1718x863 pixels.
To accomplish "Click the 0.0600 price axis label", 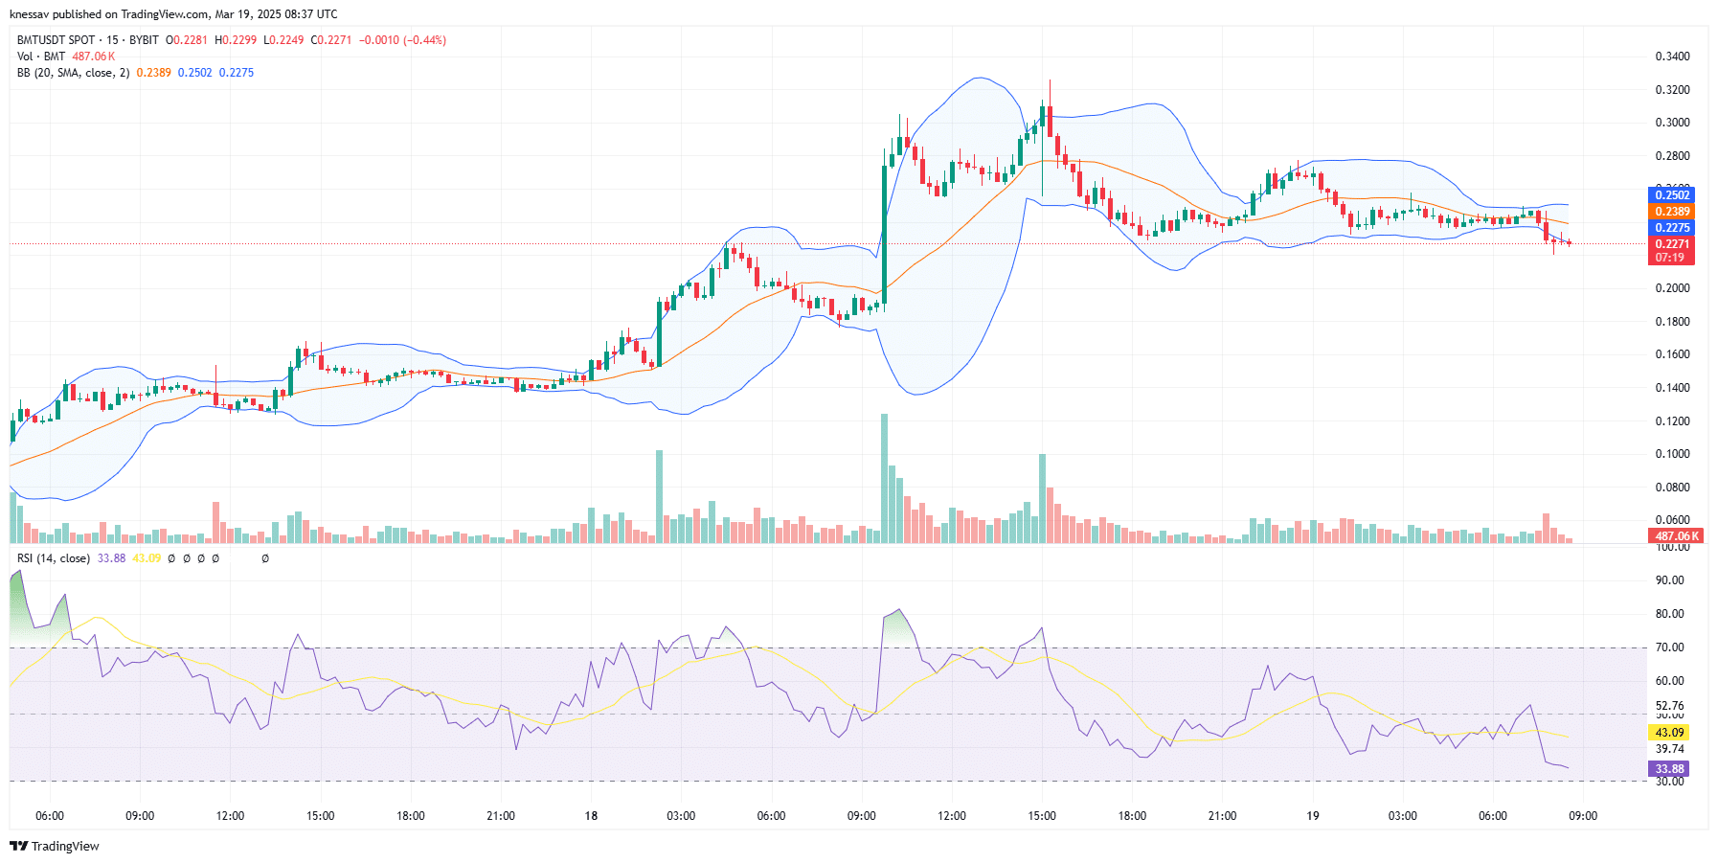I will point(1672,521).
